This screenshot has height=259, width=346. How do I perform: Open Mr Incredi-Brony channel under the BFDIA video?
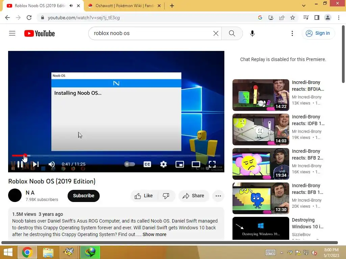[x=306, y=97]
